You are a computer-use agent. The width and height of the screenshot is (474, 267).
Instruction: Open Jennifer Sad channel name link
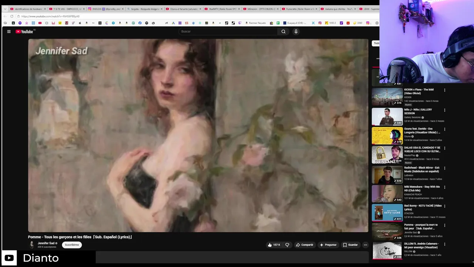[x=46, y=243]
